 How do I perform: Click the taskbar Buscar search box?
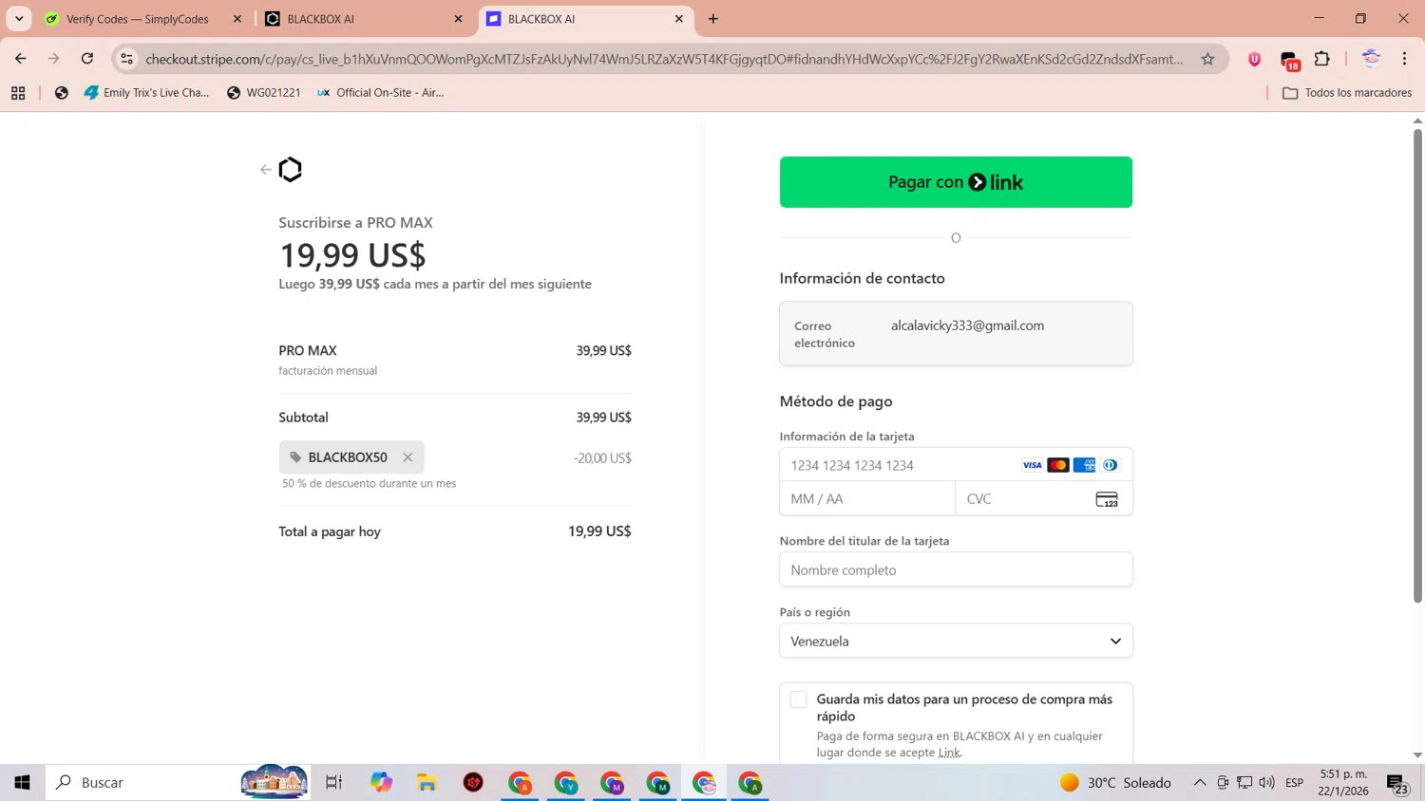pos(178,783)
